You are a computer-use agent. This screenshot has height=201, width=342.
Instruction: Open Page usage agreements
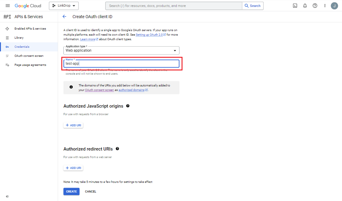[30, 65]
